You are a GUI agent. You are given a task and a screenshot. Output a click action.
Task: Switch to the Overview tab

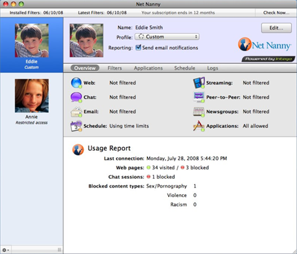[85, 68]
